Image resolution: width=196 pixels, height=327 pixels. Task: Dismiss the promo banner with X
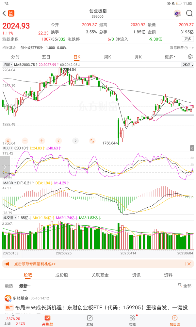[188, 264]
